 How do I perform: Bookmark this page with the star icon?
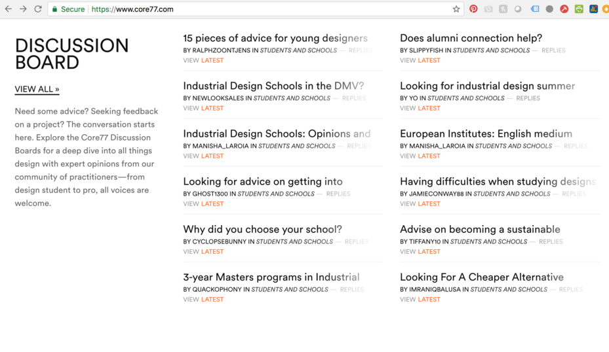click(456, 9)
